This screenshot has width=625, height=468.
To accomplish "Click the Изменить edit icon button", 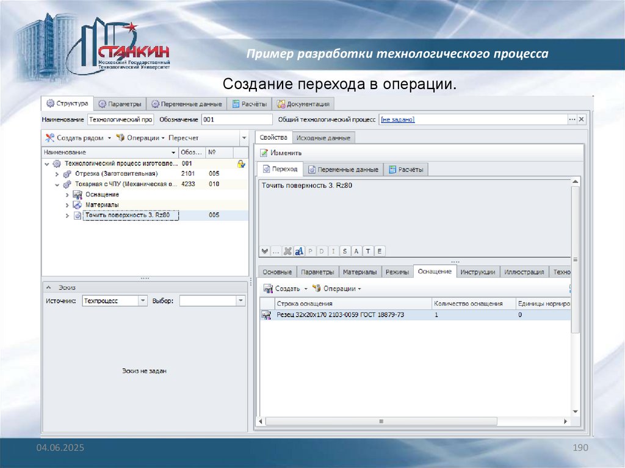I will pyautogui.click(x=264, y=153).
